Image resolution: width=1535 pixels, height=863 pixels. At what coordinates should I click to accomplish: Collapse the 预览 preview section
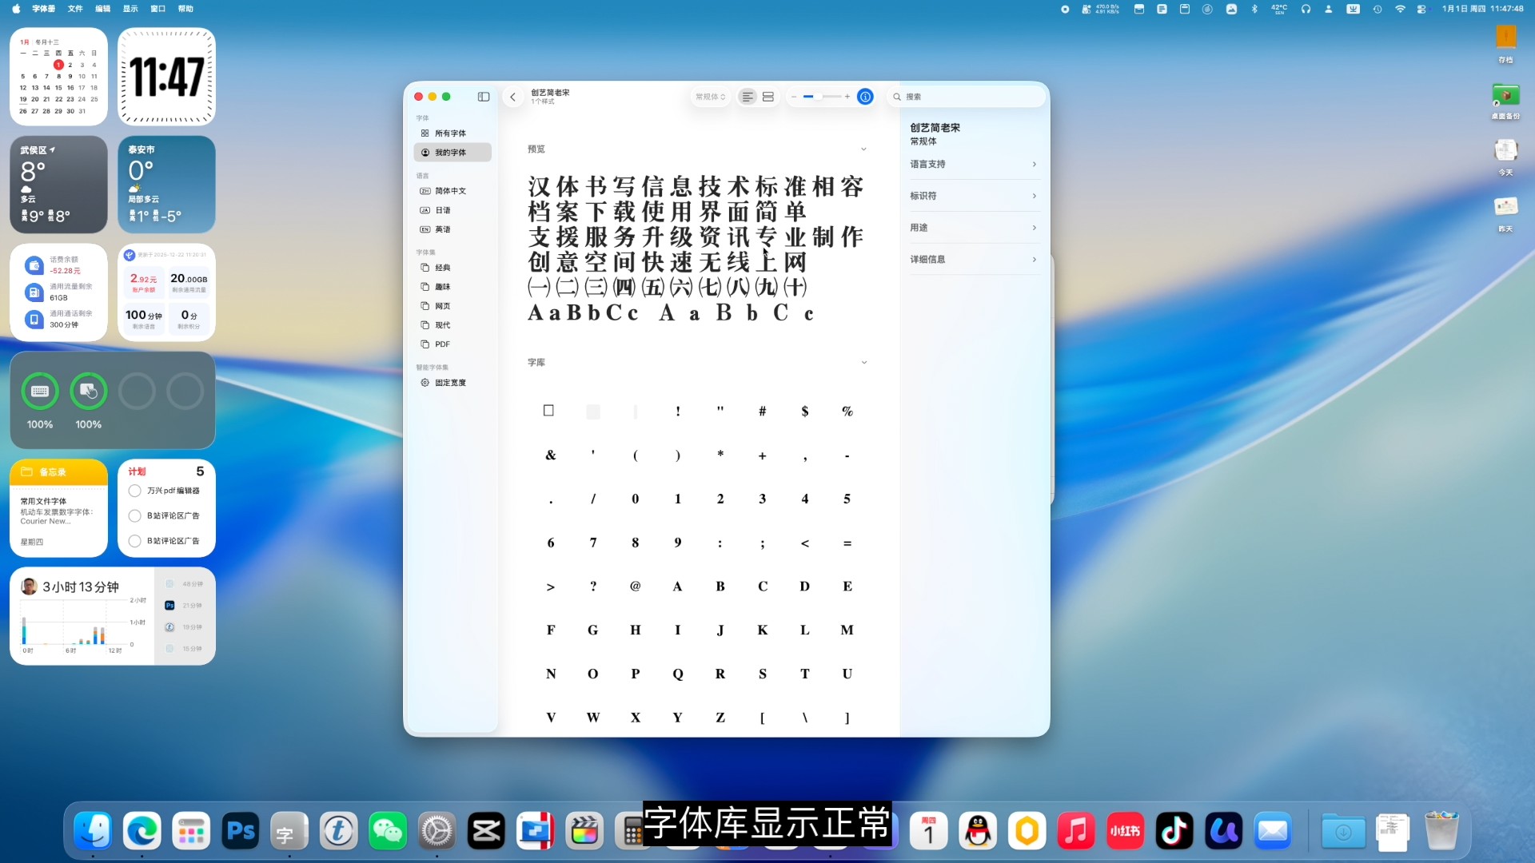[x=863, y=149]
